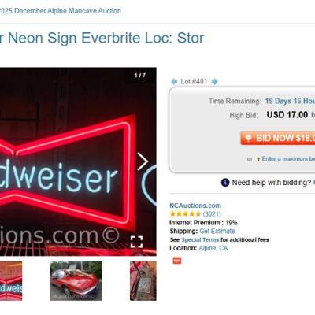Click the (3021) reviews count

[212, 214]
